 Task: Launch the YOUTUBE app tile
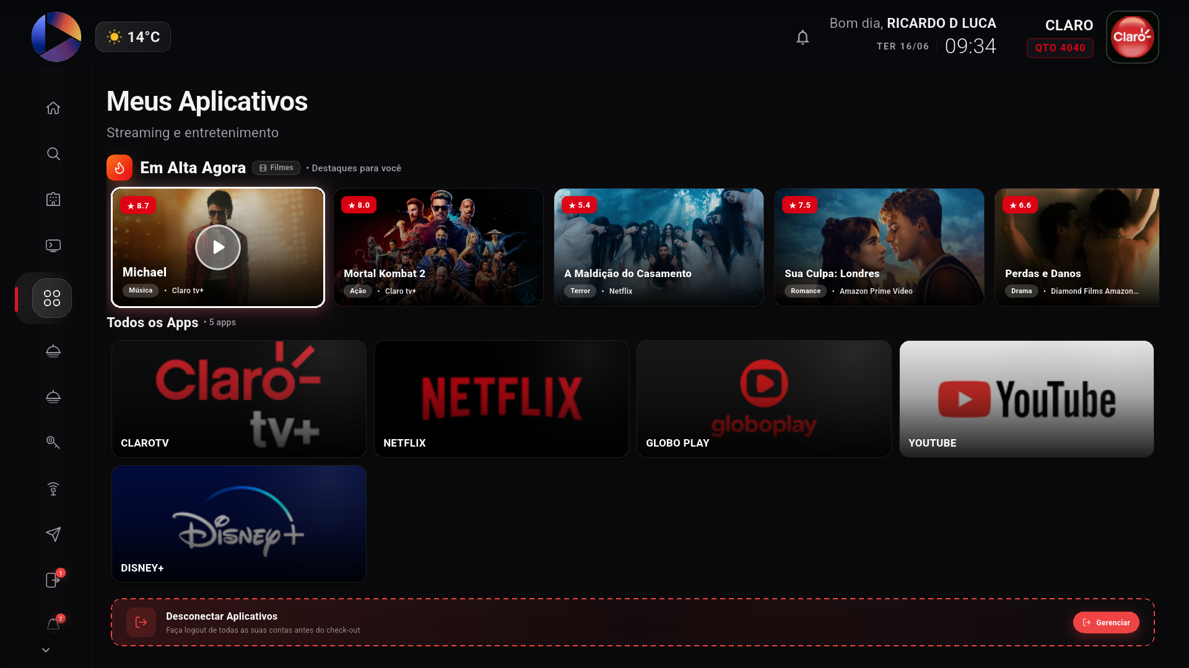click(x=1027, y=399)
